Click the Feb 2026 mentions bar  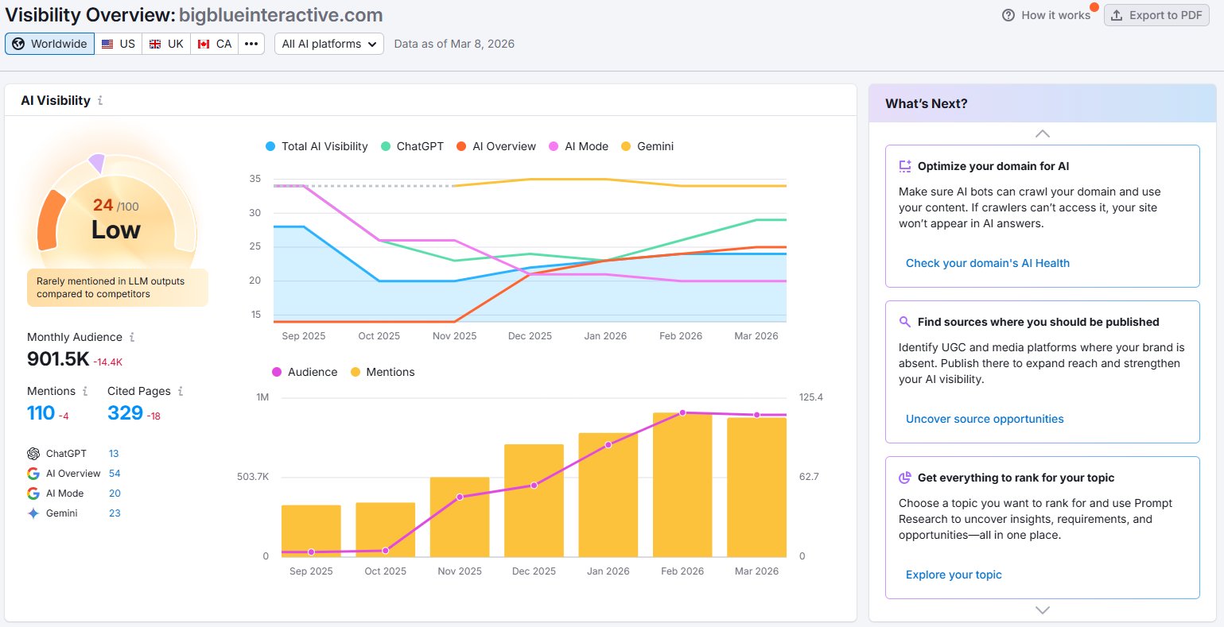coord(682,485)
